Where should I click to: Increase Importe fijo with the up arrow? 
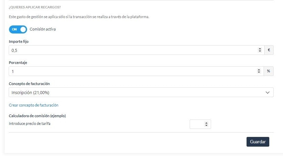pos(260,49)
